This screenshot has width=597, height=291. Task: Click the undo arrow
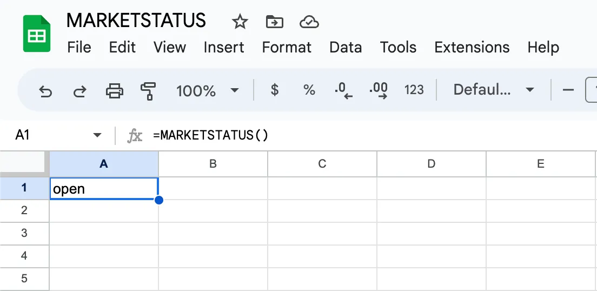[x=45, y=91]
